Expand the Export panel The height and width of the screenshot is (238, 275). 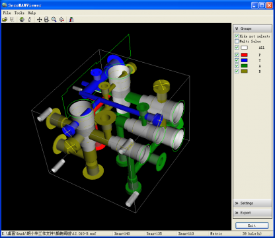pyautogui.click(x=253, y=213)
